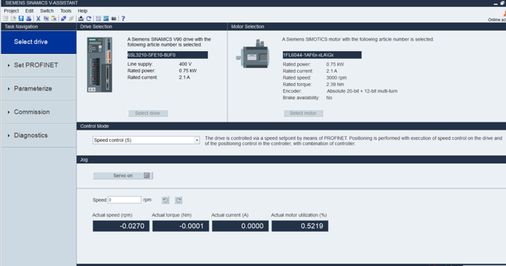Click the greyed Go offline icon

click(71, 18)
